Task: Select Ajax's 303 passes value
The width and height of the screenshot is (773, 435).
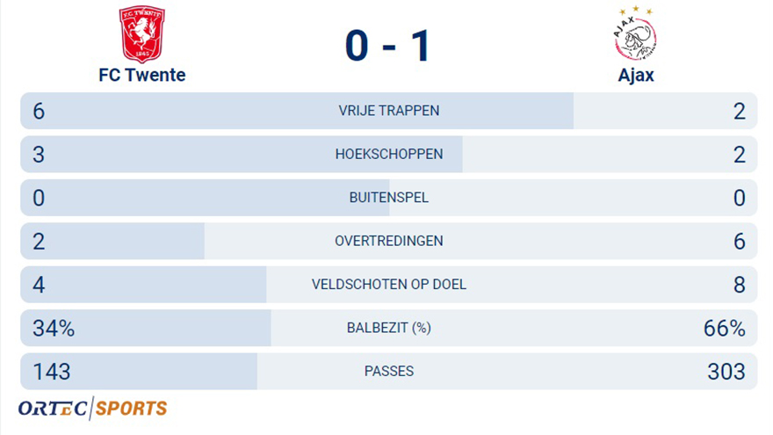Action: pyautogui.click(x=726, y=372)
